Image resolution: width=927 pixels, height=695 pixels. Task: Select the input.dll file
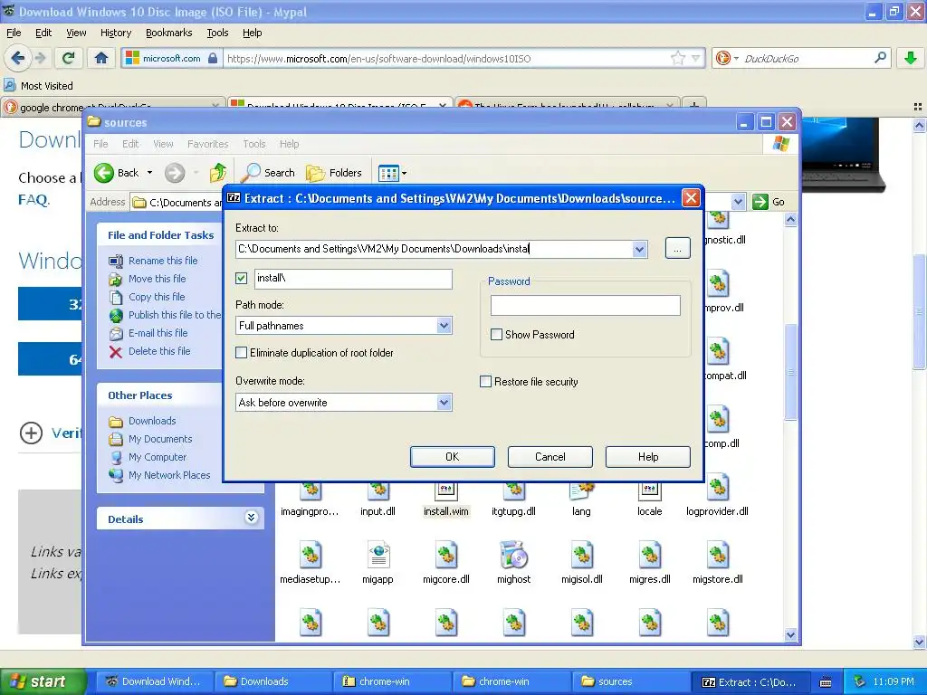[x=377, y=499]
